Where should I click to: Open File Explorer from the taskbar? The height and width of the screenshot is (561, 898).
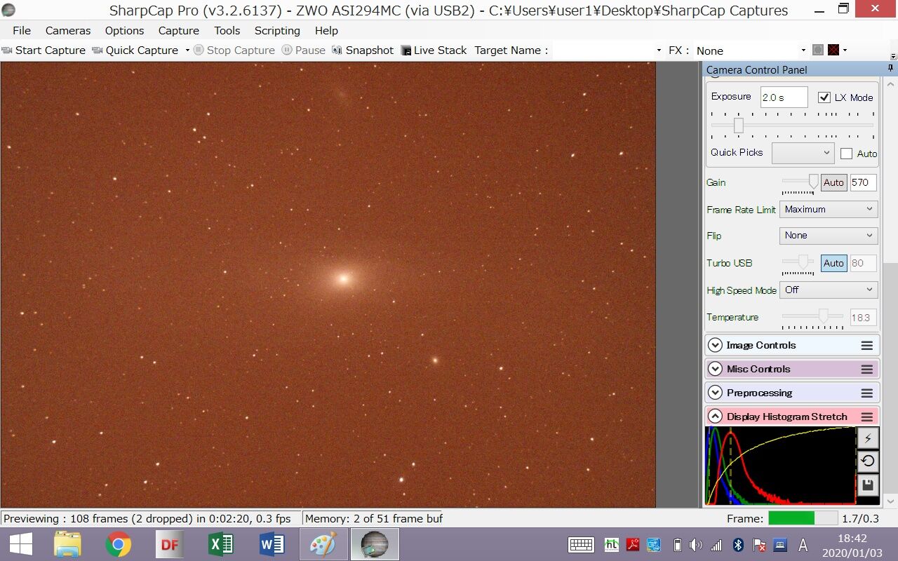[x=68, y=544]
